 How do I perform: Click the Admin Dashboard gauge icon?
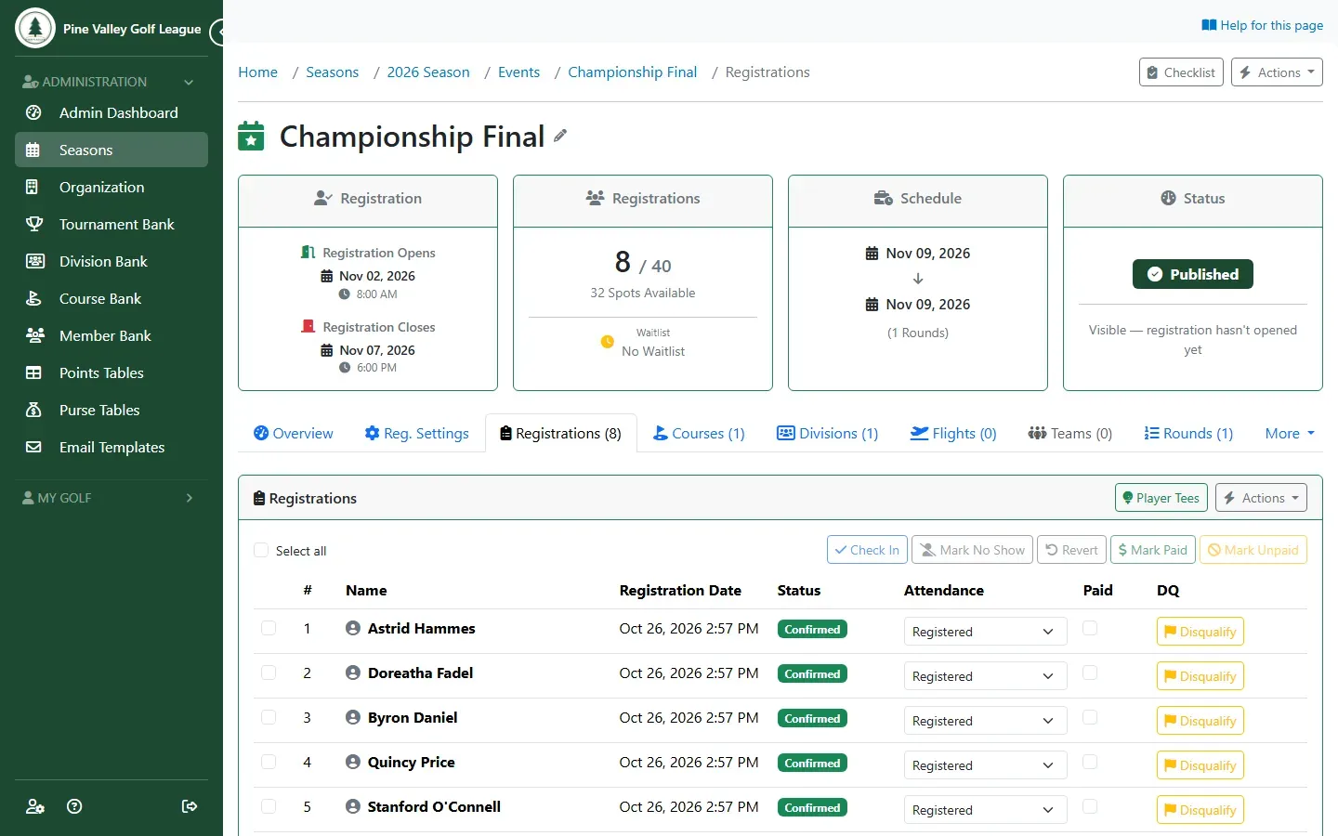tap(33, 112)
